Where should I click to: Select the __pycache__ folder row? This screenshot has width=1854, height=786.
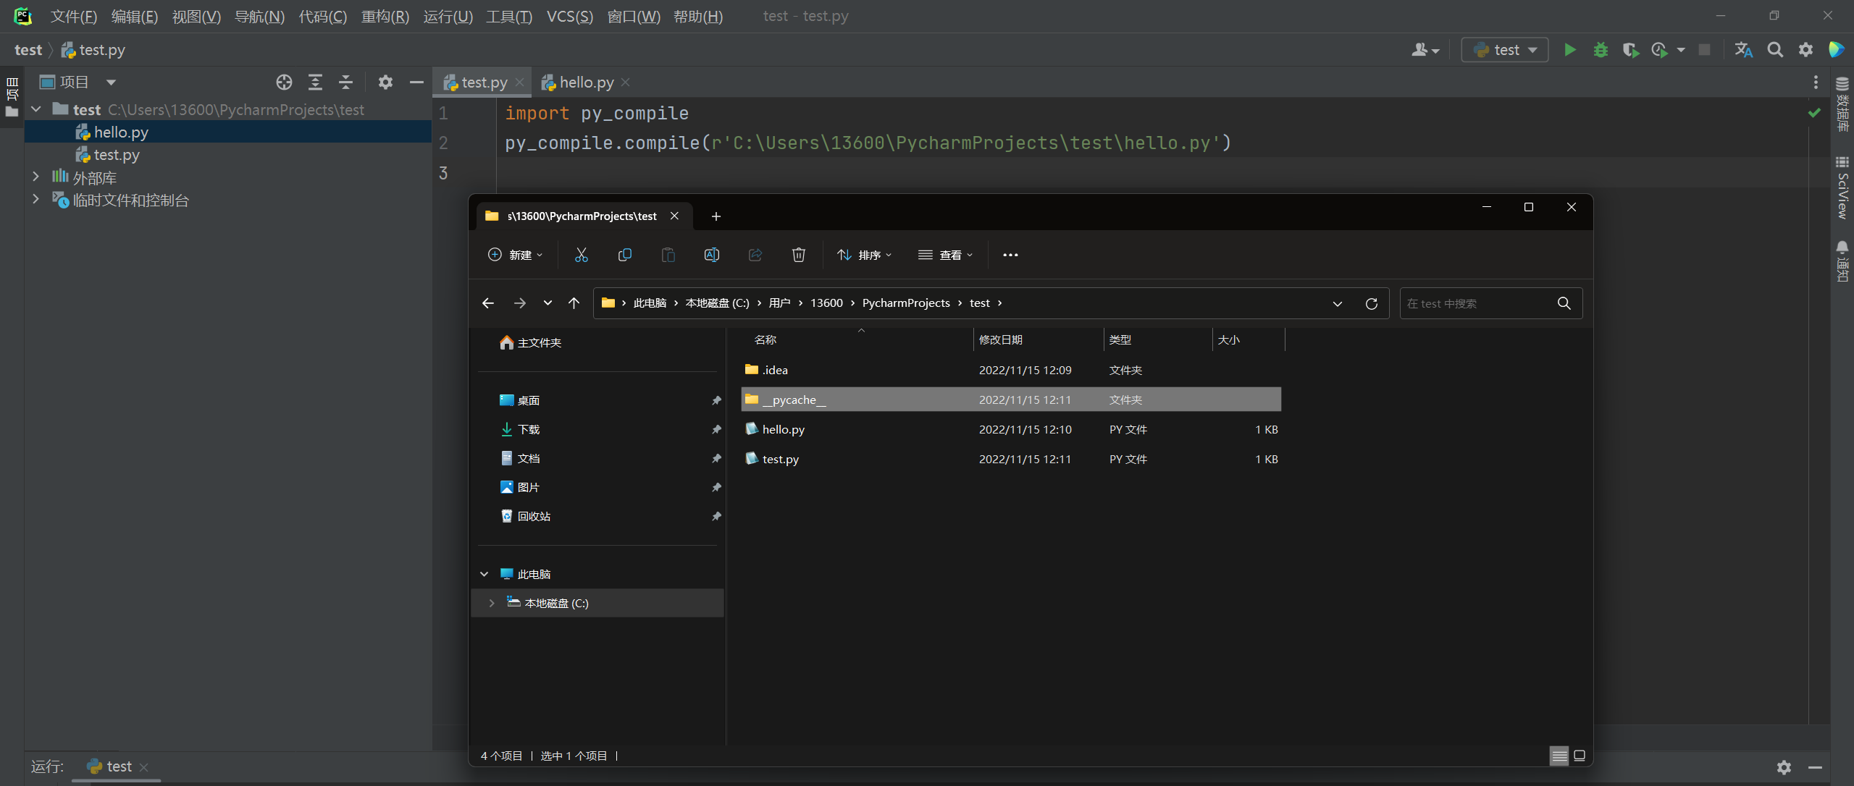click(x=794, y=400)
